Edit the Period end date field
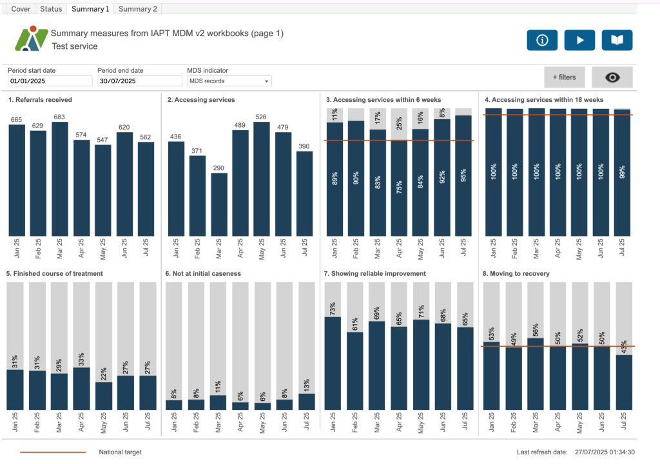 coord(139,81)
